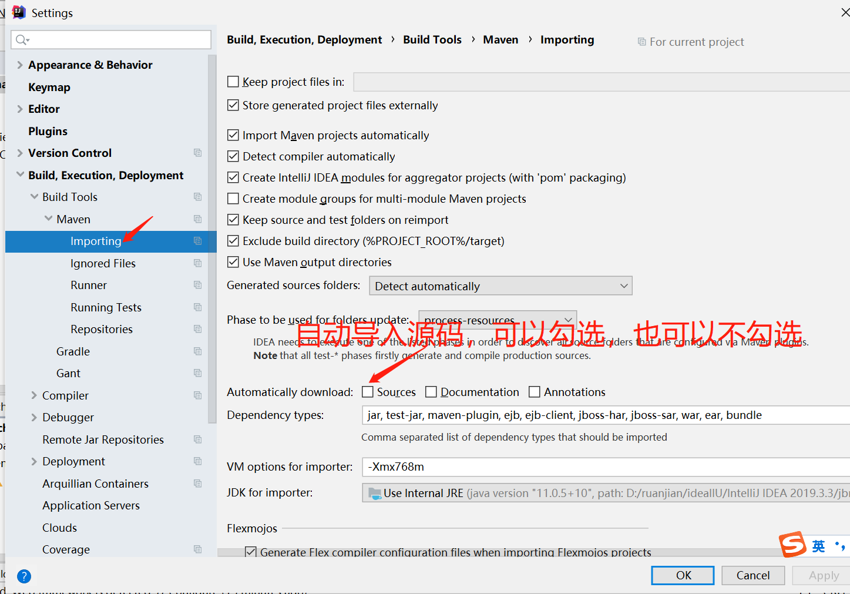Click project-level icon beside Gradle

[197, 351]
